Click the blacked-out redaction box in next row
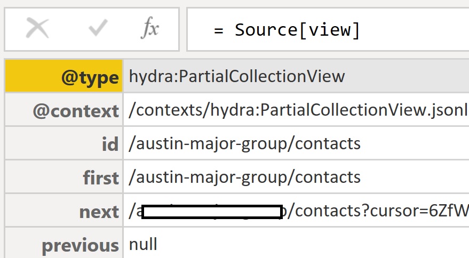This screenshot has width=469, height=258. click(x=212, y=212)
